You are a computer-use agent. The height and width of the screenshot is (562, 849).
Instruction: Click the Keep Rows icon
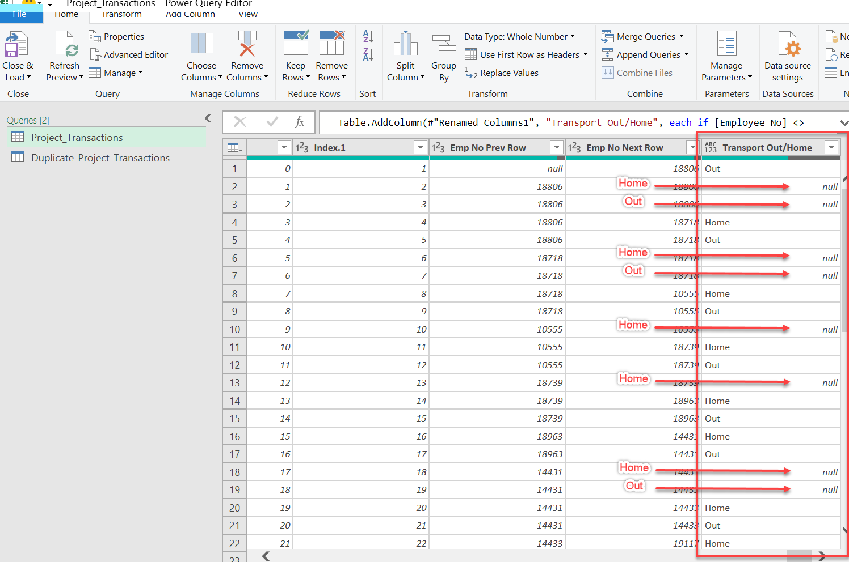296,43
